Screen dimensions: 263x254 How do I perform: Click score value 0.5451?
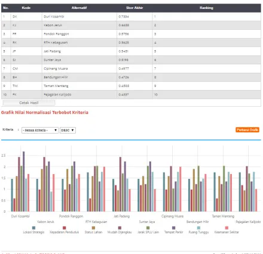coord(124,51)
